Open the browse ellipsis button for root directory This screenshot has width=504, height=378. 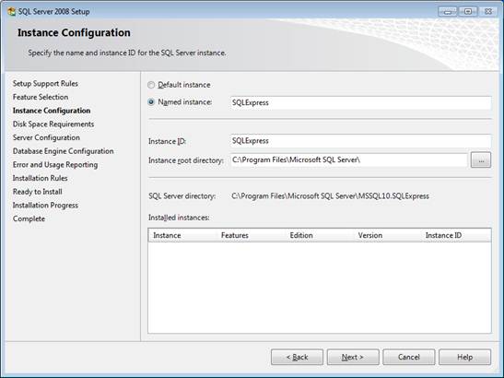pos(481,159)
